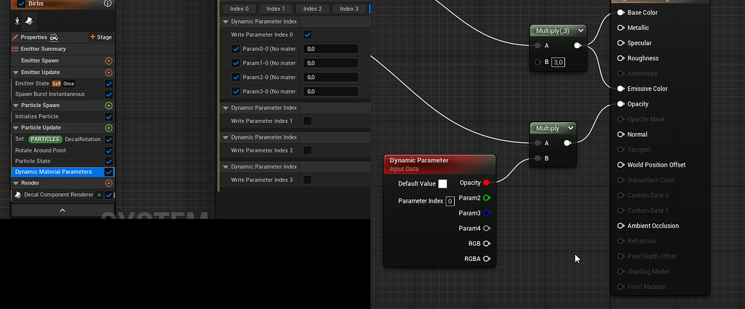This screenshot has width=745, height=309.
Task: Click the Emitter Summary list icon
Action: tap(15, 49)
